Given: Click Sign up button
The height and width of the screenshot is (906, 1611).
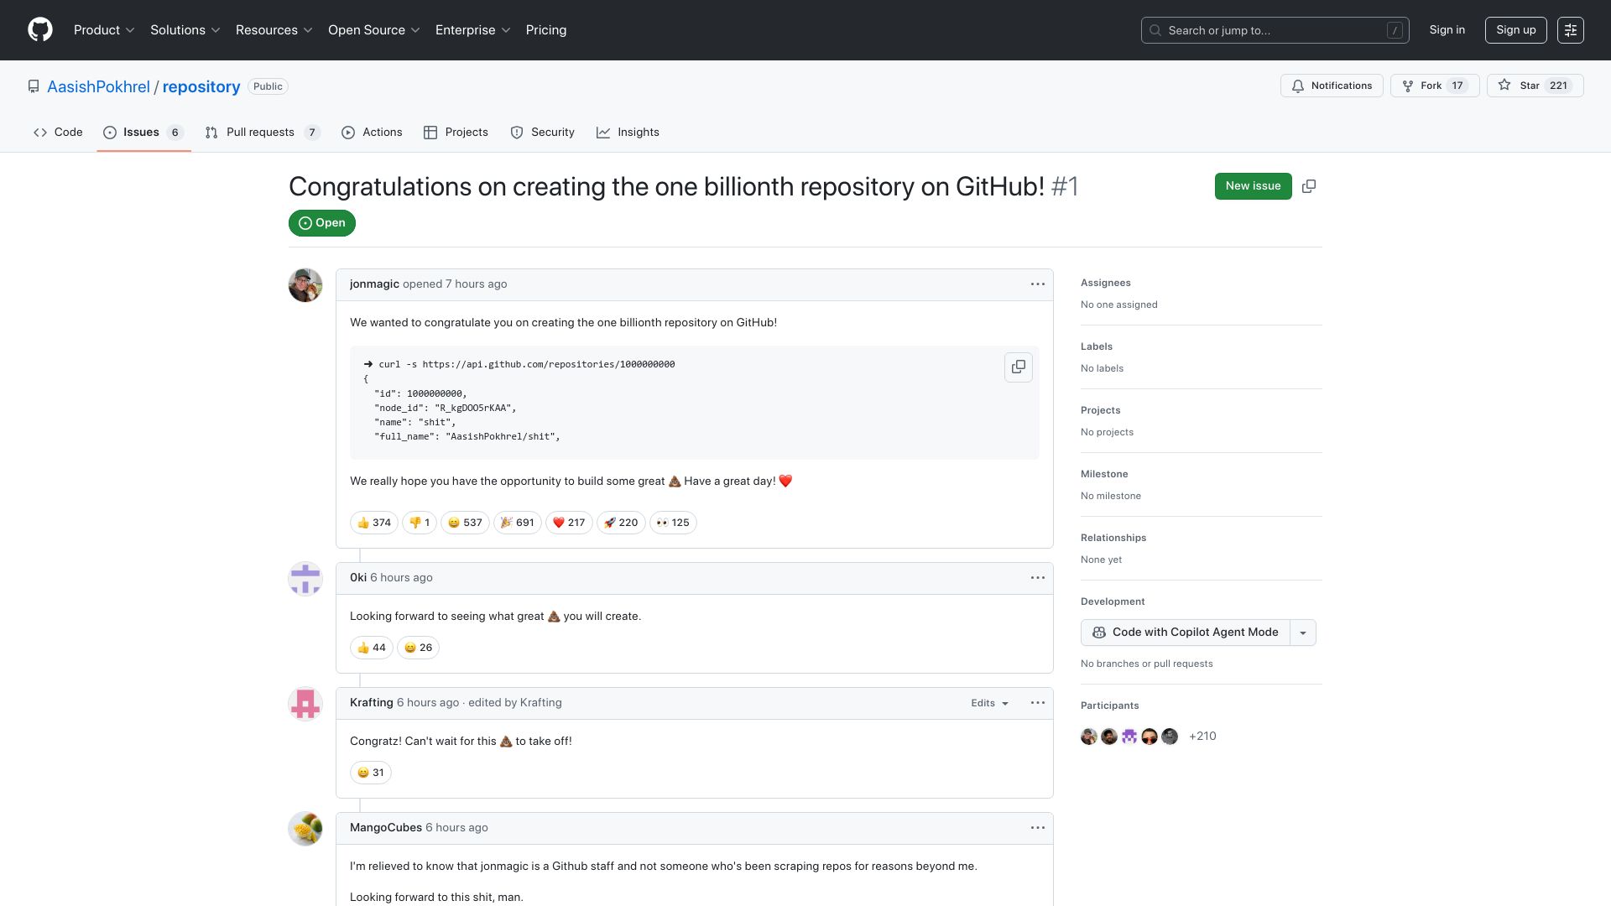Looking at the screenshot, I should [x=1515, y=30].
